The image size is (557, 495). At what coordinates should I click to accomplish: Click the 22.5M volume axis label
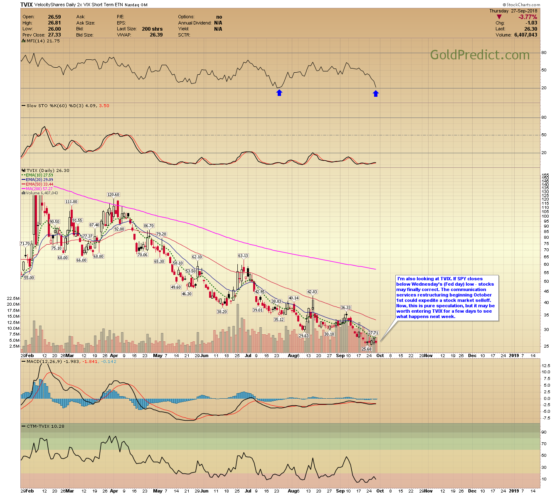pos(13,298)
